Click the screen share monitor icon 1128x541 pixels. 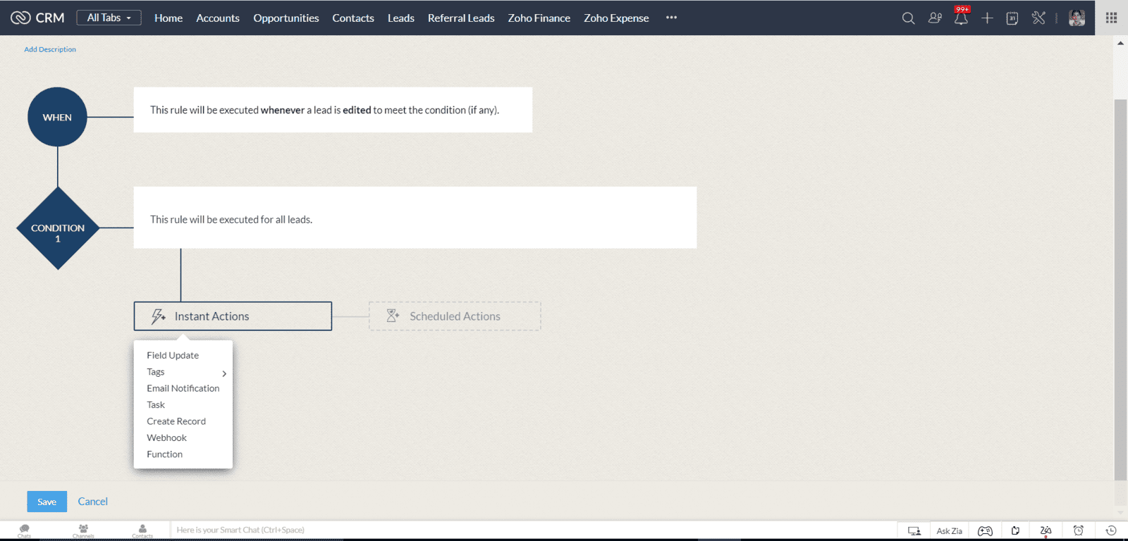tap(914, 530)
